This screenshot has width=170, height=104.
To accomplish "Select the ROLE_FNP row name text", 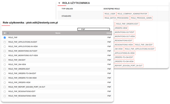I will 13,38.
